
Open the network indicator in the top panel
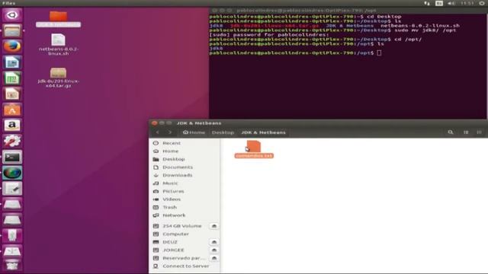427,3
